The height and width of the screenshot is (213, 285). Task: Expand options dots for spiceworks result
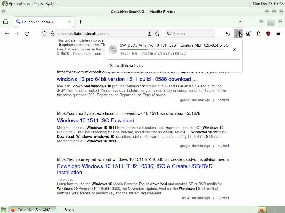pyautogui.click(x=214, y=146)
